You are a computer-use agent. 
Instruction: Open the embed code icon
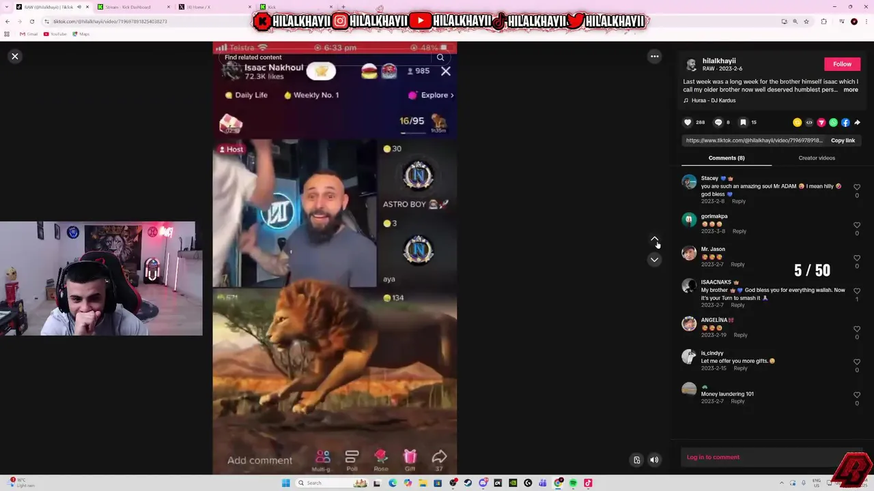point(809,123)
